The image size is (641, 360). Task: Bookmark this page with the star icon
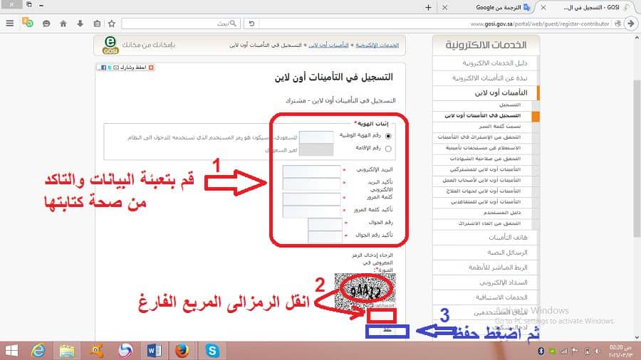pyautogui.click(x=112, y=23)
